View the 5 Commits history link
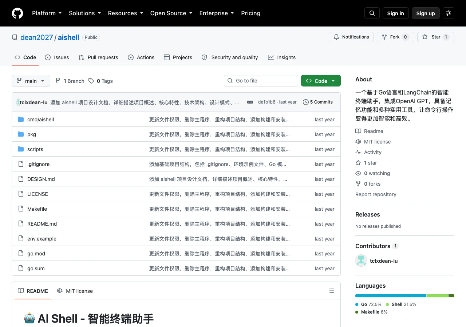Viewport: 466px width, 327px height. click(x=318, y=102)
